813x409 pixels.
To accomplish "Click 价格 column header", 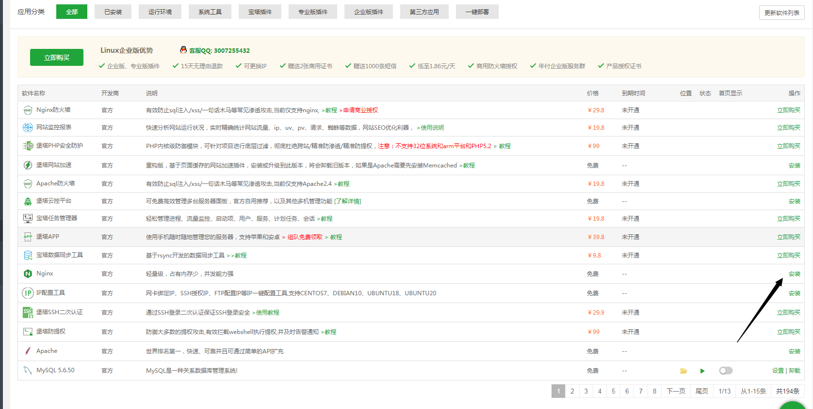I will pyautogui.click(x=593, y=93).
